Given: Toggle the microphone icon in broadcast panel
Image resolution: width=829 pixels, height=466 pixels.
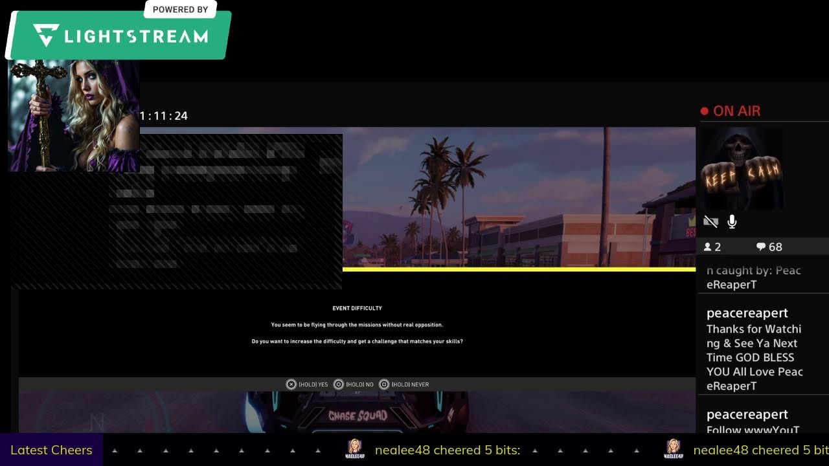Looking at the screenshot, I should pos(732,222).
